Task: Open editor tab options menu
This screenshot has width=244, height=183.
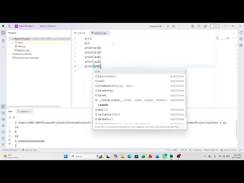Action: pyautogui.click(x=234, y=33)
